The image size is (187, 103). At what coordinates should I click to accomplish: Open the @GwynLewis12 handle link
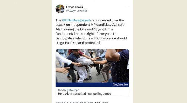[76, 11]
